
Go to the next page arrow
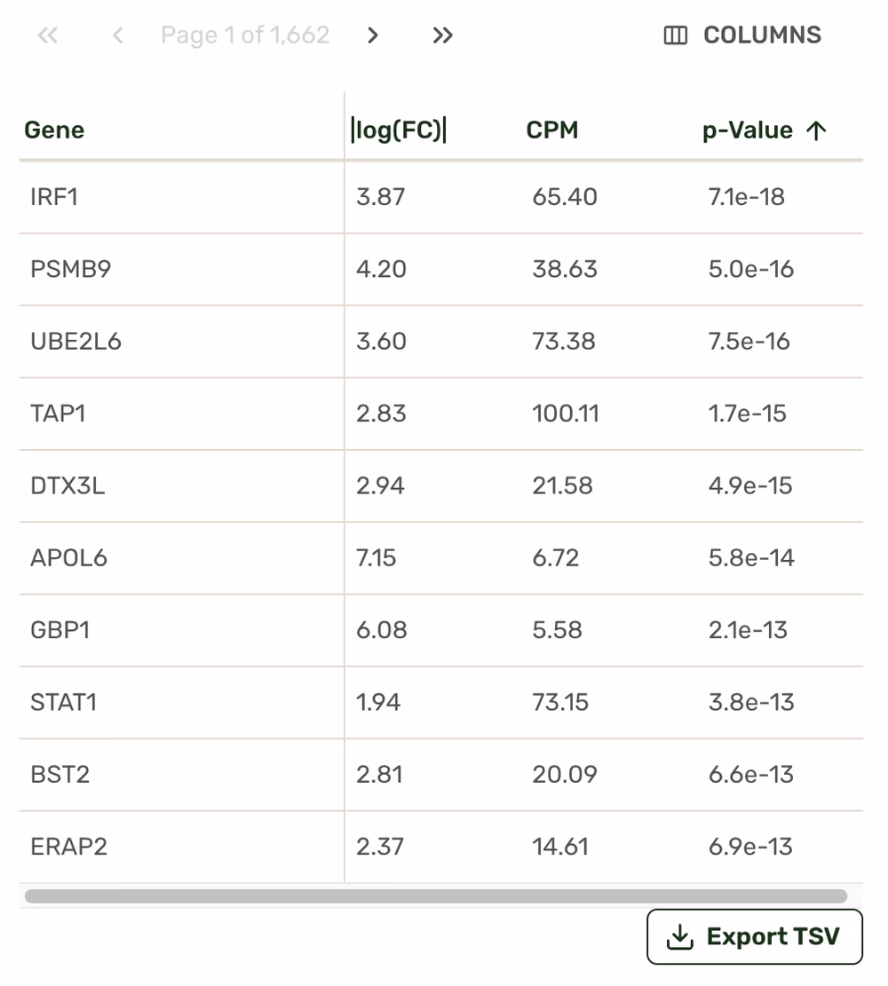coord(373,35)
